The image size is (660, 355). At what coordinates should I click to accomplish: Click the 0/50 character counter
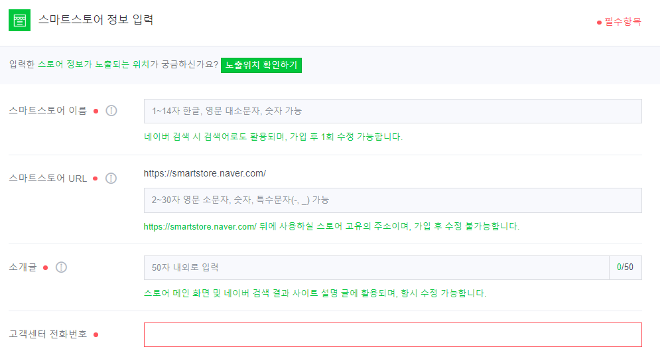pos(625,267)
